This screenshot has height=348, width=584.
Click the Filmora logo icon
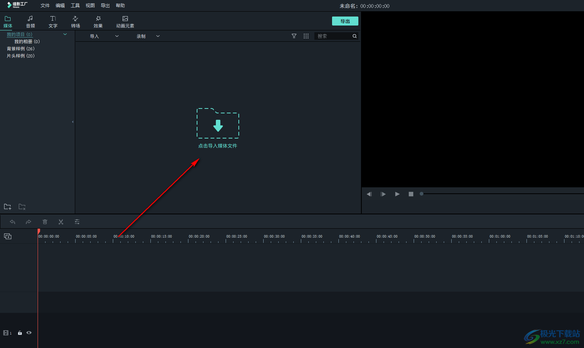(17, 5)
